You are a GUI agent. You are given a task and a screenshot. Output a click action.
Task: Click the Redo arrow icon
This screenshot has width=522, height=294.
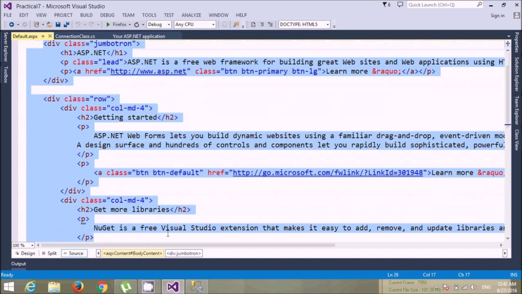coord(91,24)
